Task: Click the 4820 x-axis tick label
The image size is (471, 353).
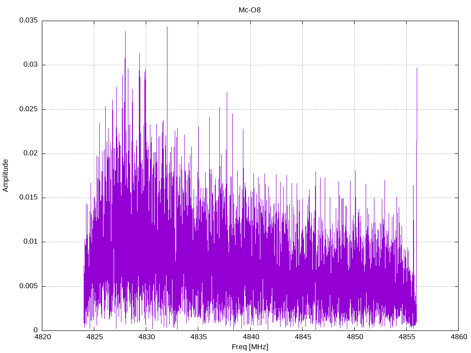Action: 42,337
